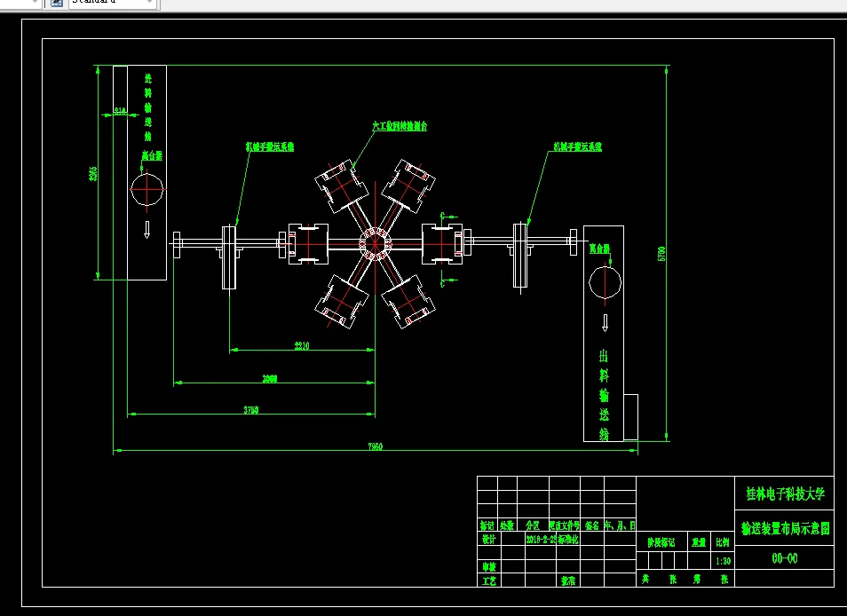Click the 分区 column header
847x616 pixels.
coord(533,525)
